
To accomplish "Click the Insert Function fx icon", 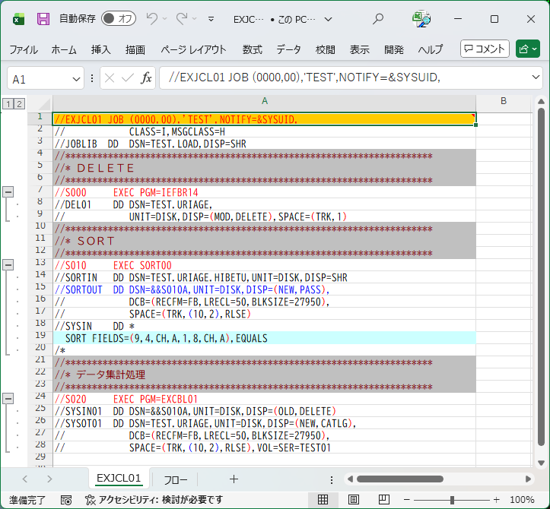I will (146, 78).
